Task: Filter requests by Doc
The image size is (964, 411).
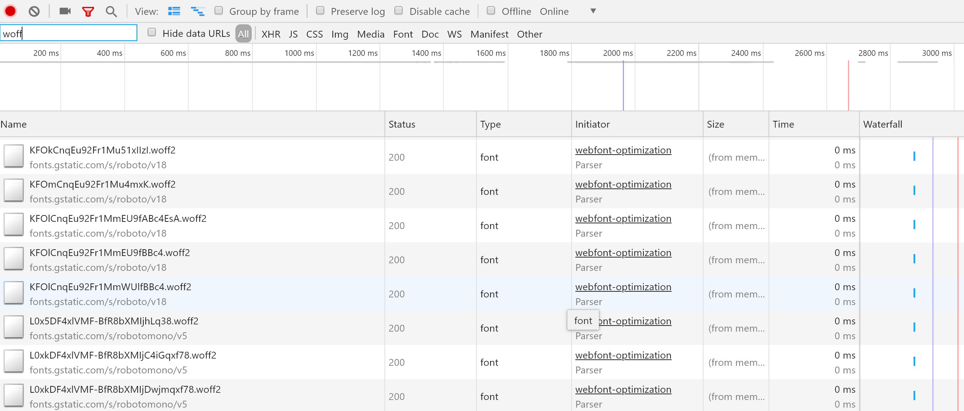Action: click(430, 34)
